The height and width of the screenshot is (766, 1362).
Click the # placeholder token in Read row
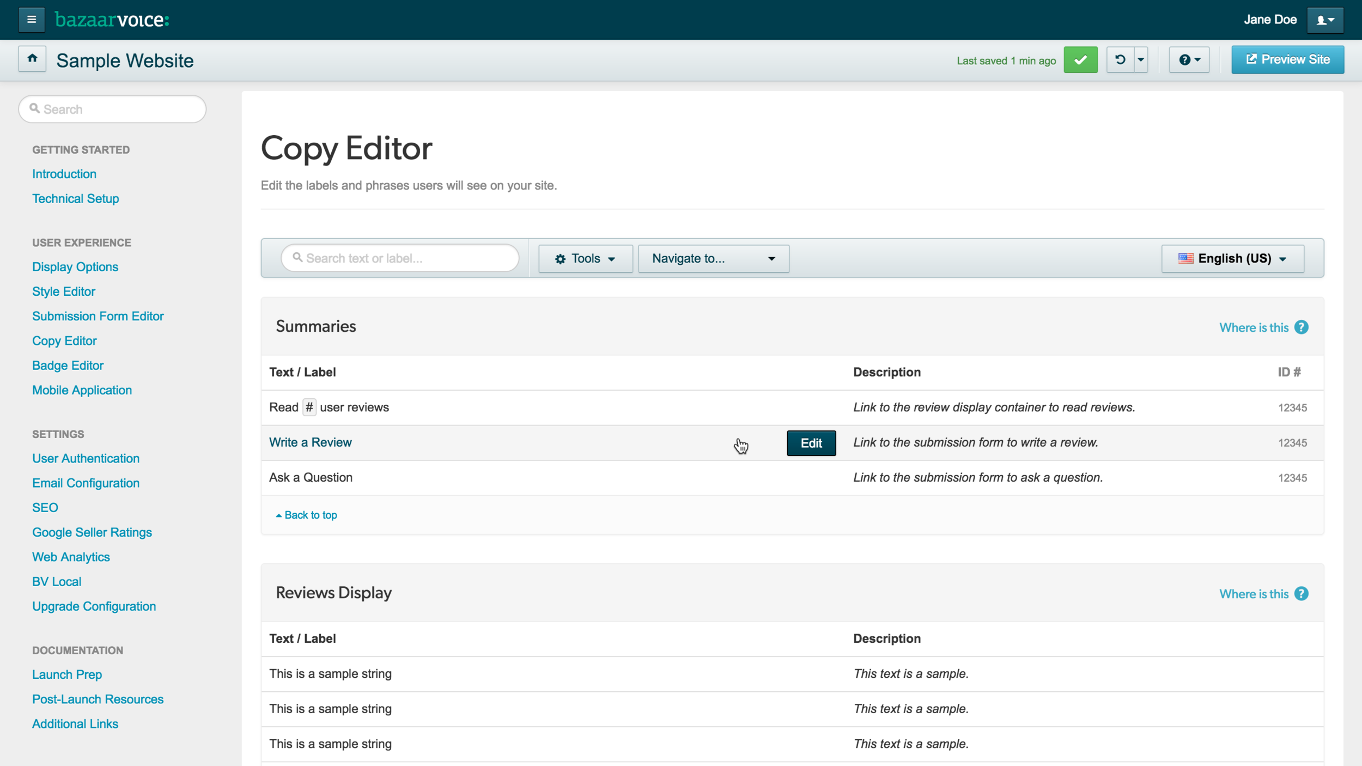coord(309,408)
